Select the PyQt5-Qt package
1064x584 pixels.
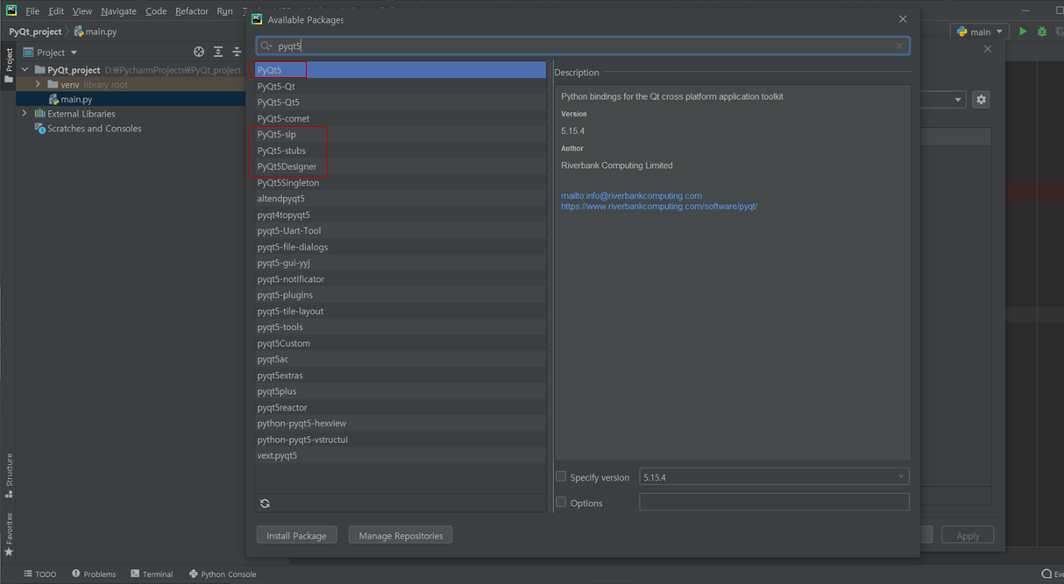pos(401,87)
